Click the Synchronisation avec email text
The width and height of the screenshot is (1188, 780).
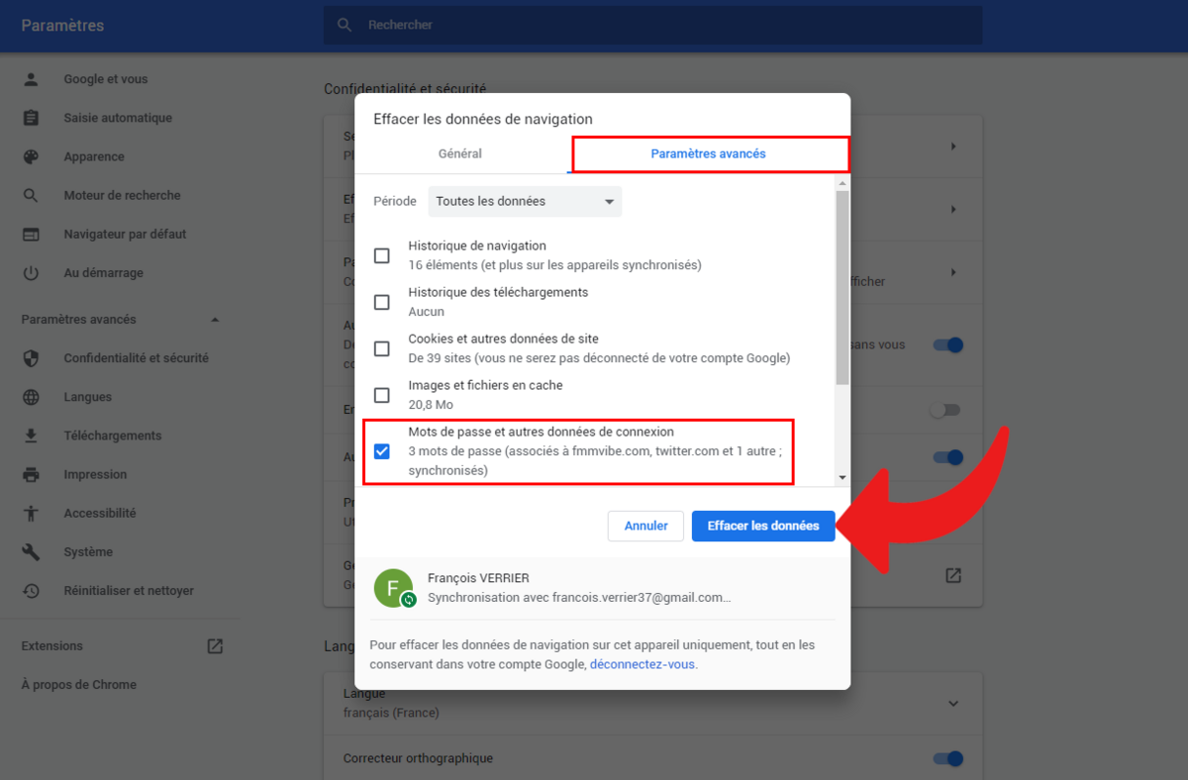click(579, 598)
